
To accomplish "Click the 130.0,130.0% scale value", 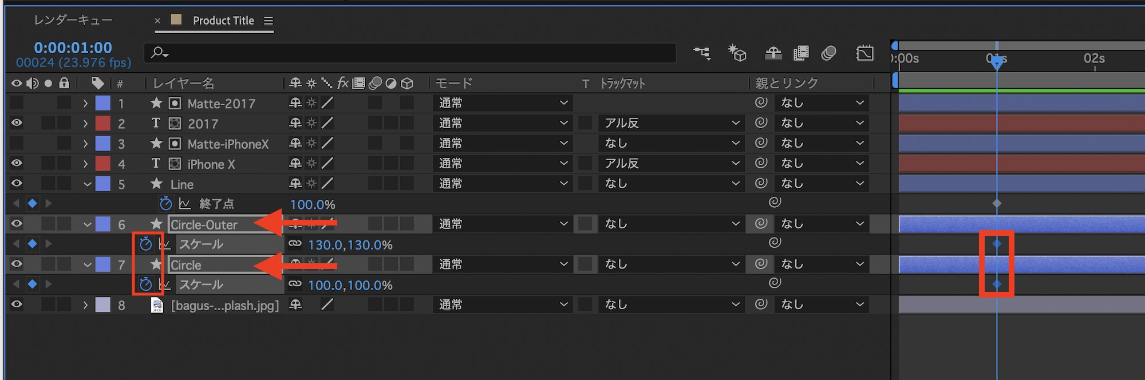I will (350, 245).
